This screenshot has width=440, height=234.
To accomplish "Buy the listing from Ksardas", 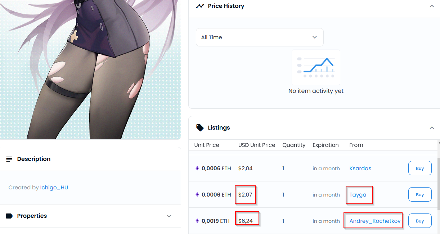I will coord(420,168).
